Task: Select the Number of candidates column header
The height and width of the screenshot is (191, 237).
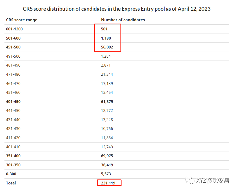Action: 123,20
